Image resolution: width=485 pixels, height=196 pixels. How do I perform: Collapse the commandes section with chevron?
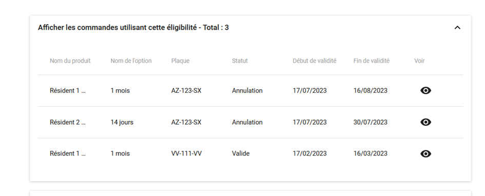(457, 28)
